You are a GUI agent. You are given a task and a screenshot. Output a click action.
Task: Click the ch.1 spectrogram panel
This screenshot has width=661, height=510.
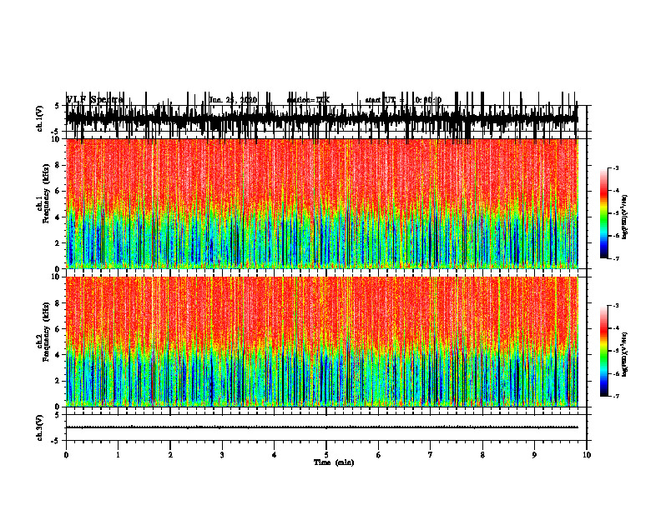pos(322,203)
